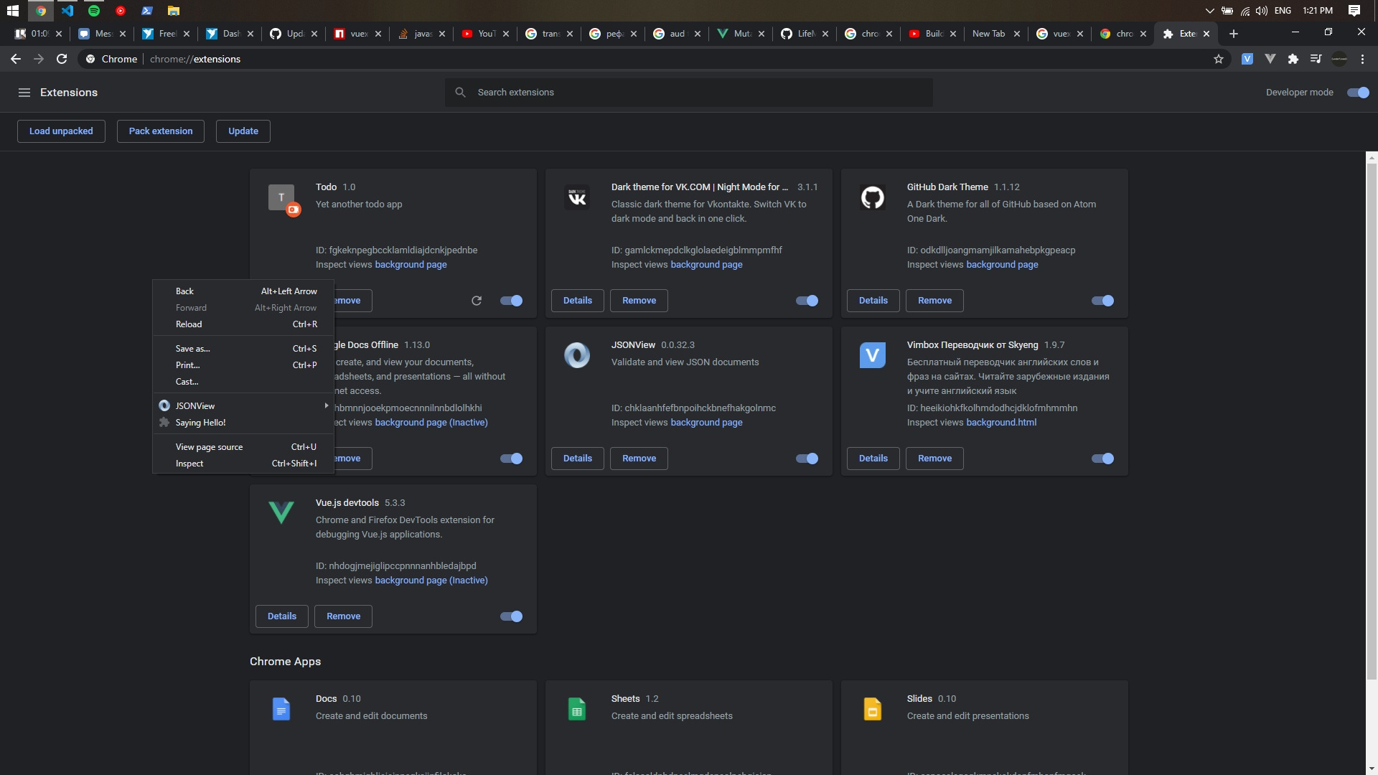Click the reload icon on Todo extension card
Screen dimensions: 1378x775
[x=477, y=301]
